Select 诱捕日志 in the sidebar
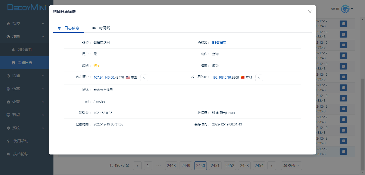This screenshot has height=175, width=365. [25, 63]
